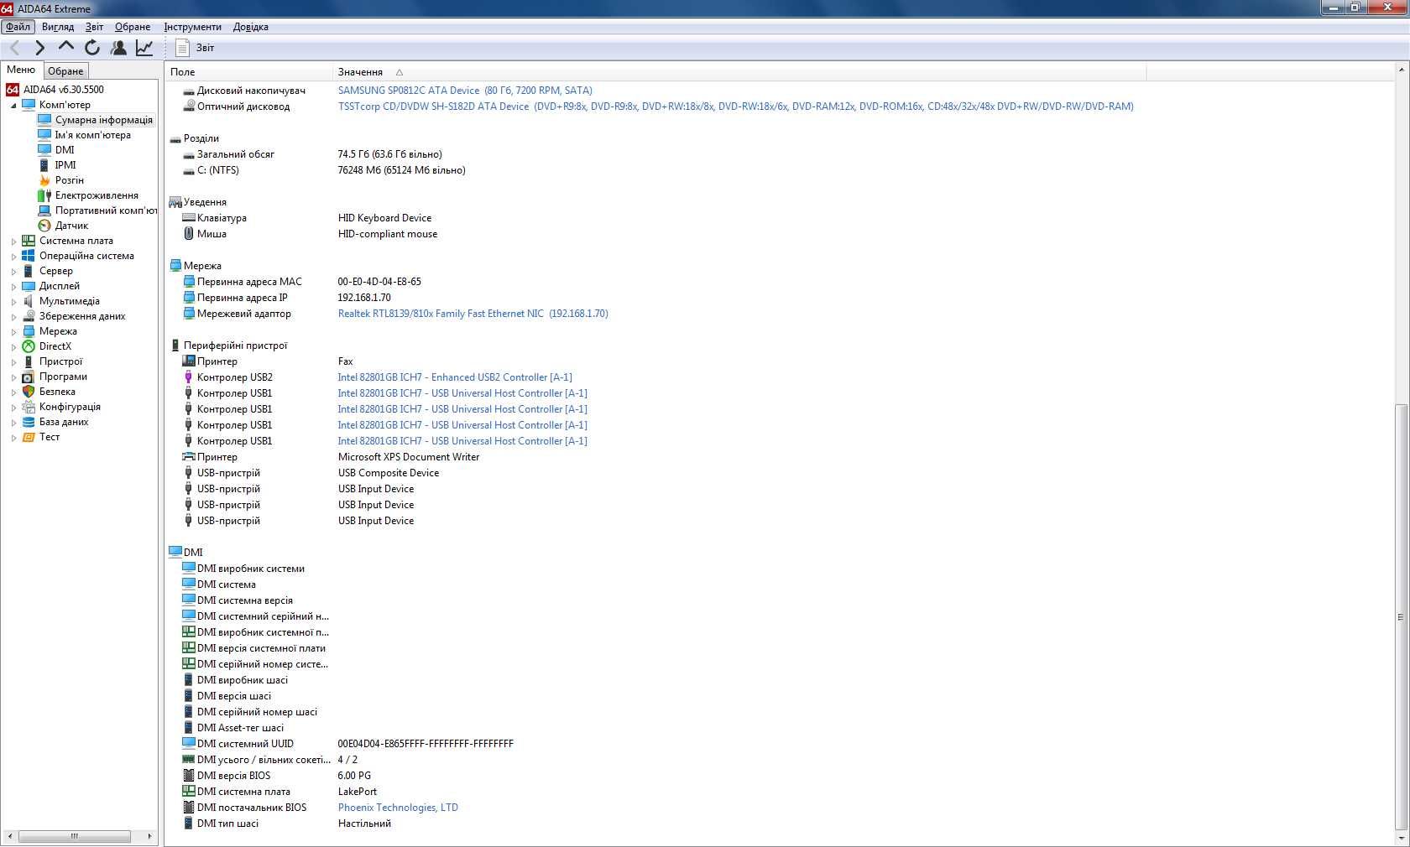Open the Інструменти menu
This screenshot has width=1410, height=847.
click(192, 27)
